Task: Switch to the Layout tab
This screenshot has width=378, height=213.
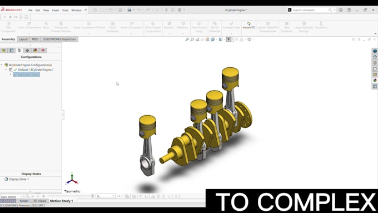Action: coord(23,39)
